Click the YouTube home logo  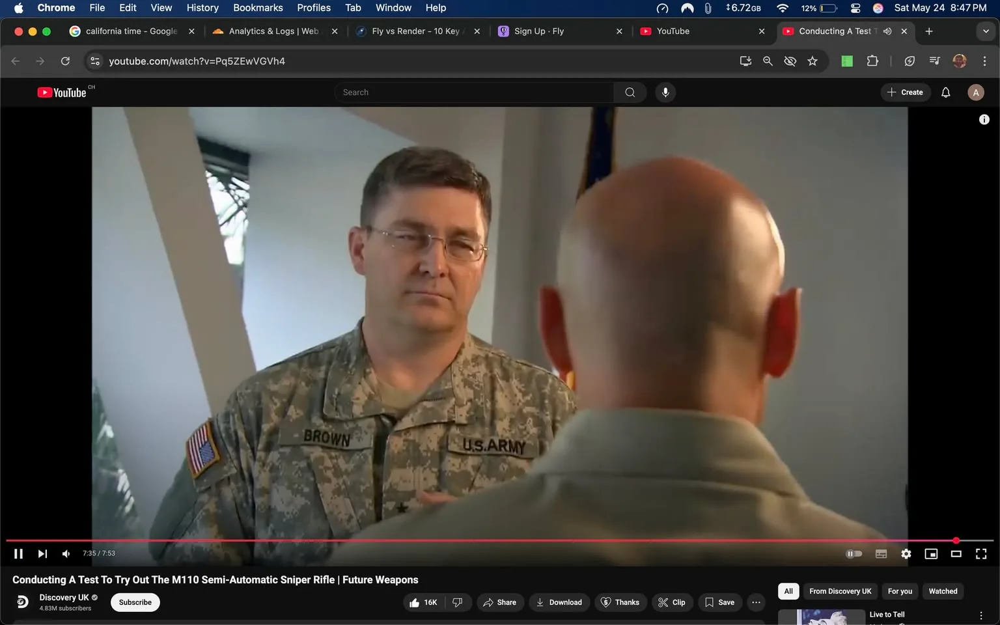pos(62,92)
